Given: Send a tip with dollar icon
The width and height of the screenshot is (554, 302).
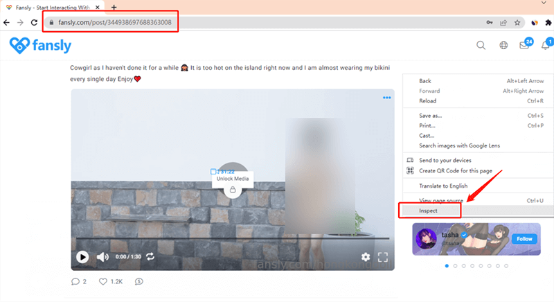Looking at the screenshot, I should (x=139, y=281).
